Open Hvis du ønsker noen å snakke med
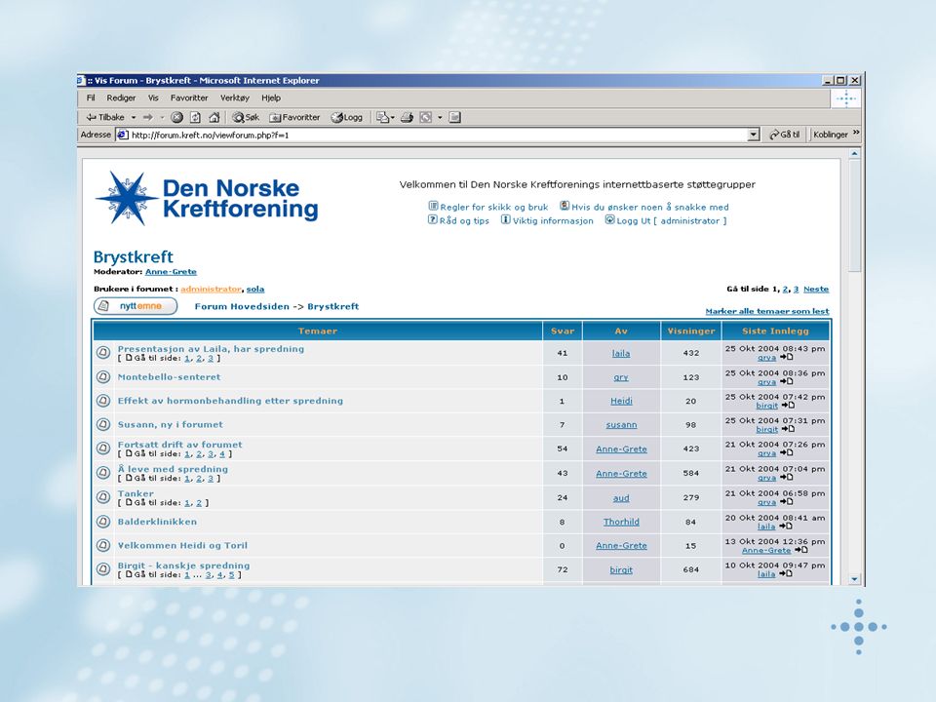 650,207
